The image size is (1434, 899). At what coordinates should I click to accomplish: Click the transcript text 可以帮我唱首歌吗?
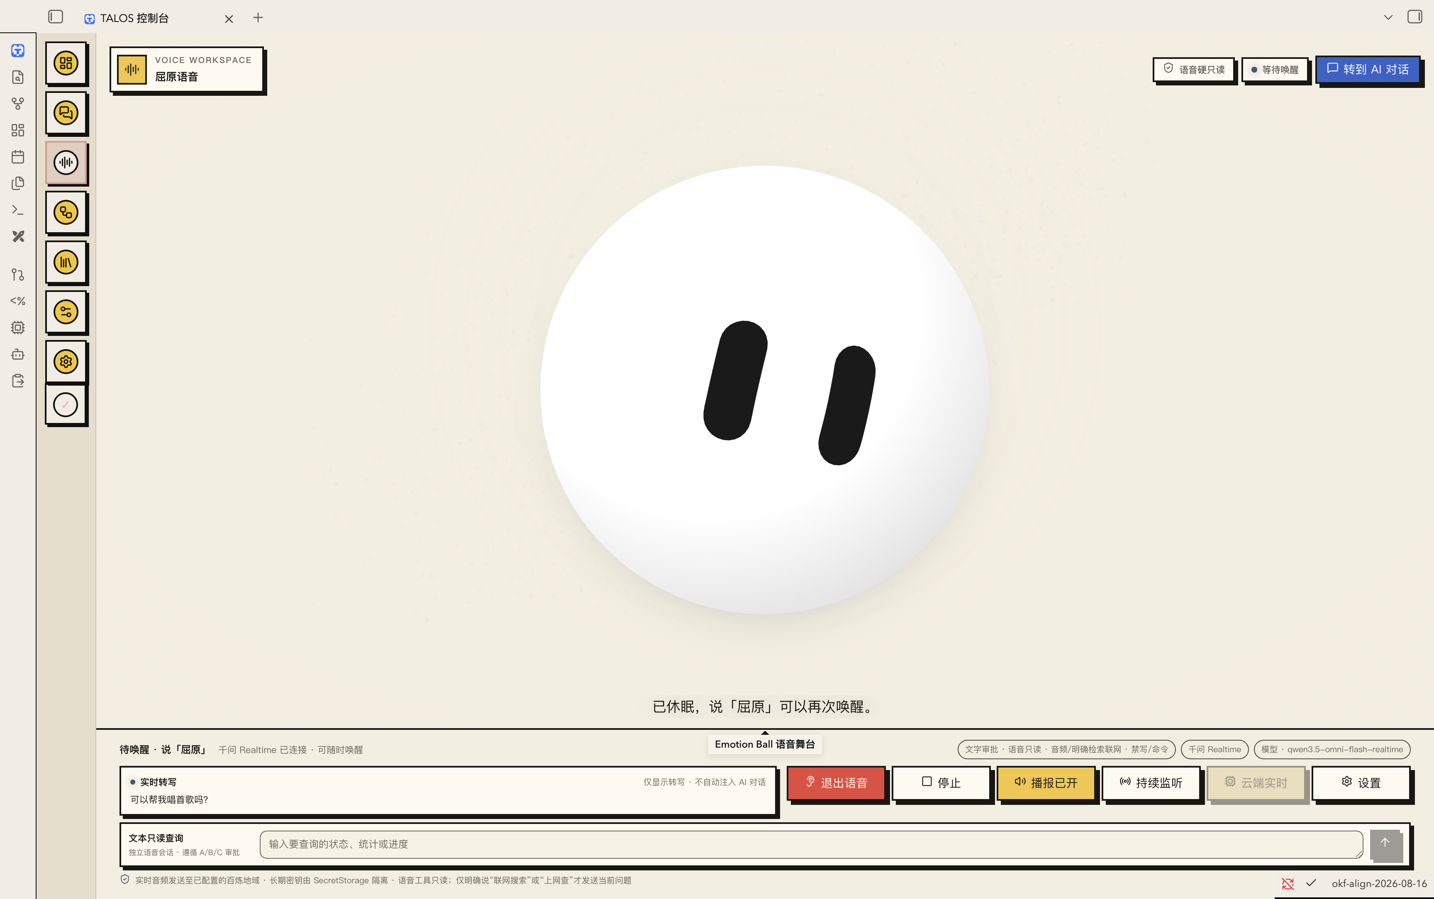(x=169, y=800)
